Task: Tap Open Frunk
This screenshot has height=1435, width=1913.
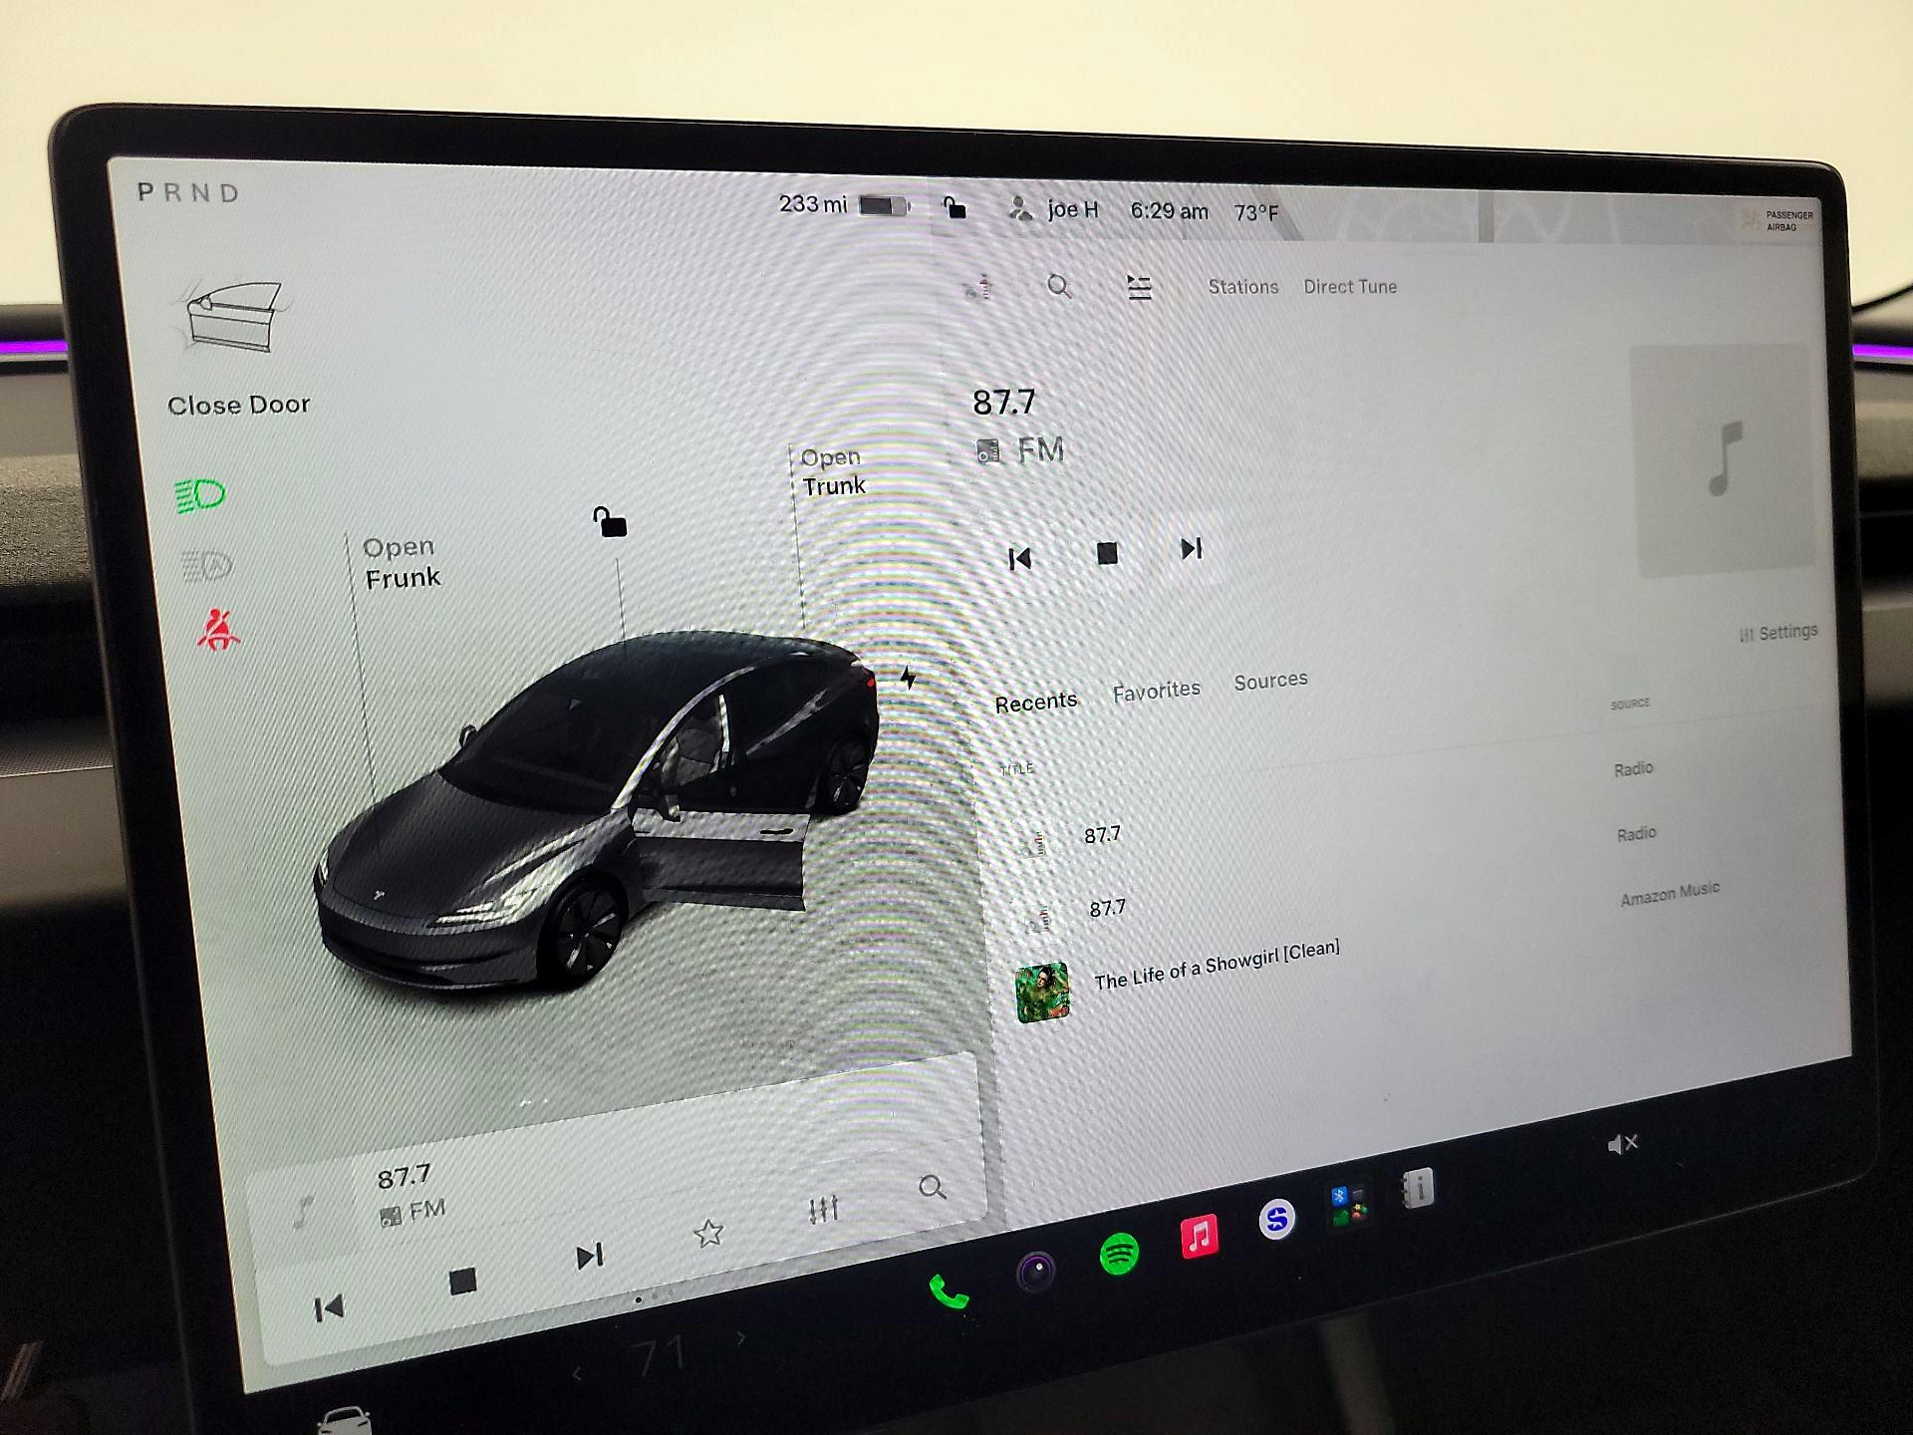Action: coord(401,562)
